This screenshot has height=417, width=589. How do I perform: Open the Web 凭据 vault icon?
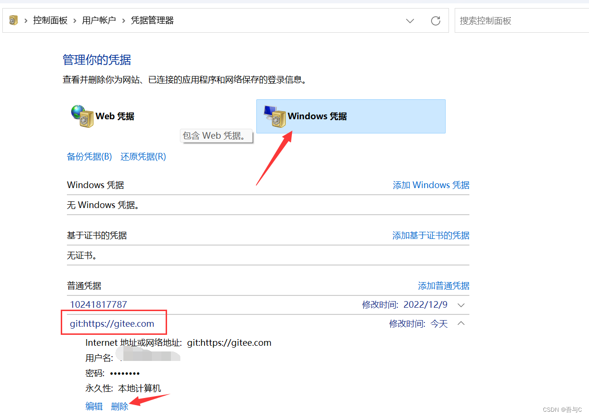click(x=82, y=116)
